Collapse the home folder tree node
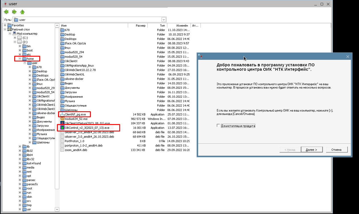Screen dimensions: 359x214 [20, 59]
